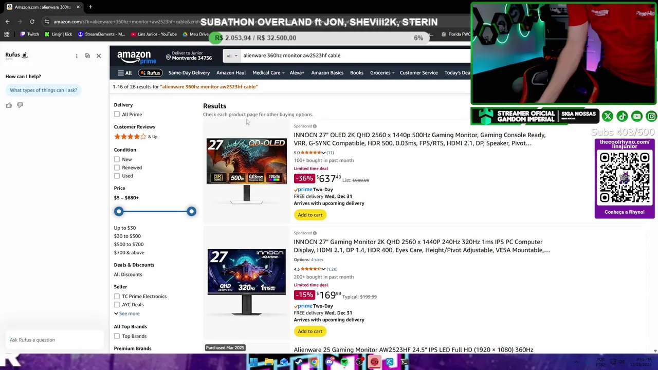Open Deliver to Junior location selector

(x=189, y=56)
